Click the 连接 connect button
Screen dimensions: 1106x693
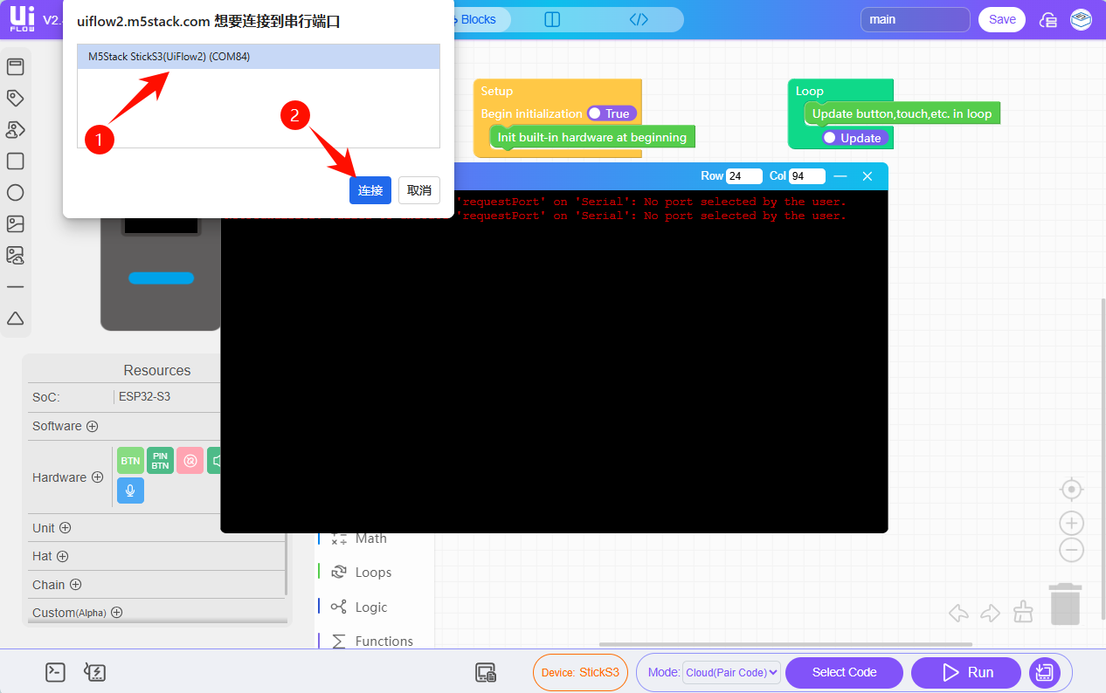(x=370, y=190)
